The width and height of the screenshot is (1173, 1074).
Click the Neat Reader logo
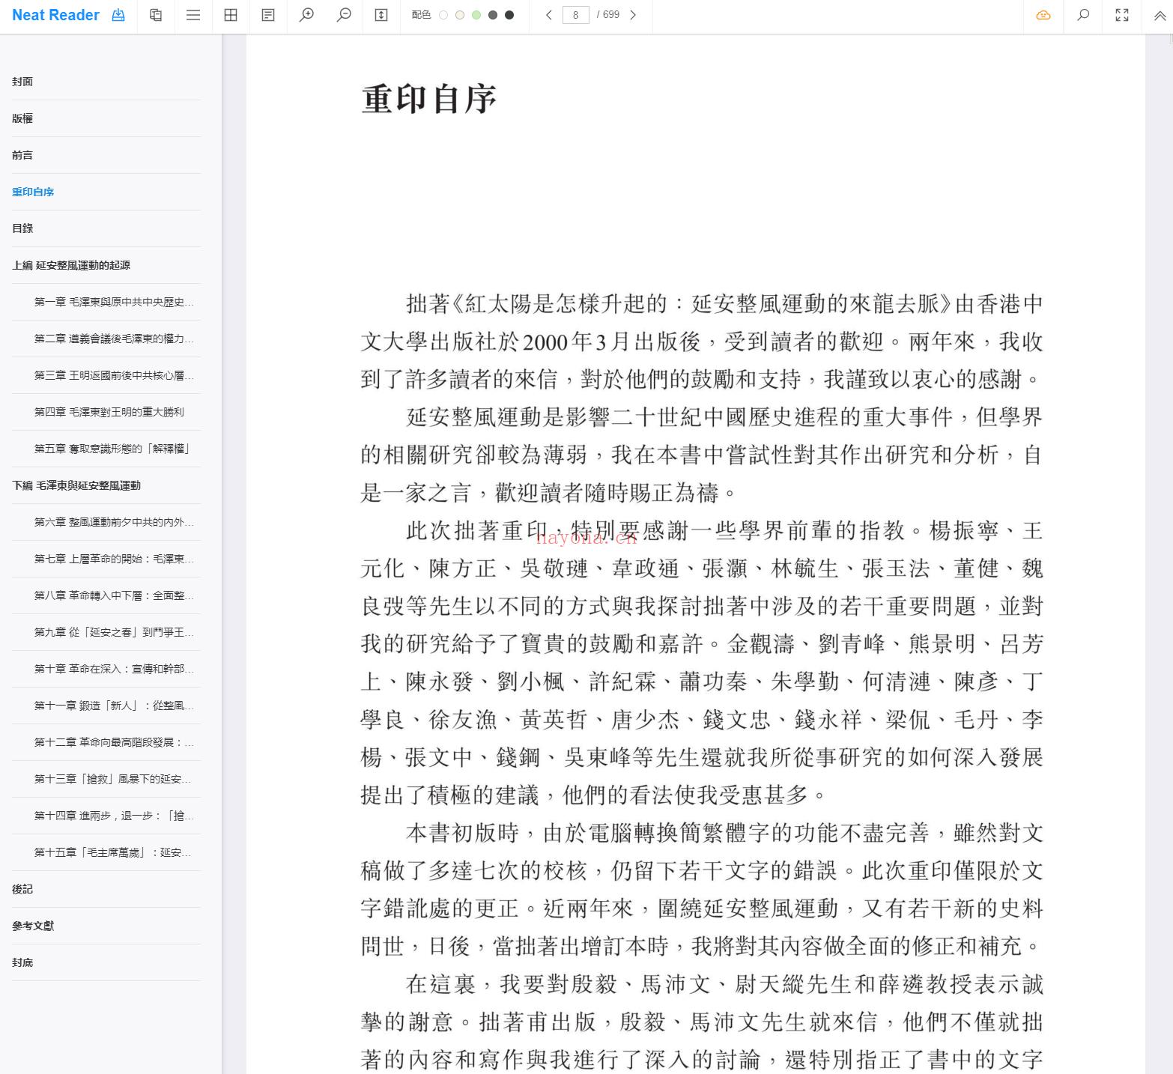click(x=55, y=15)
